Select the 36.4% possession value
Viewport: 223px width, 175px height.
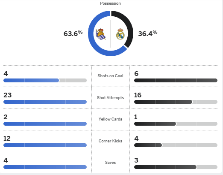pyautogui.click(x=148, y=33)
